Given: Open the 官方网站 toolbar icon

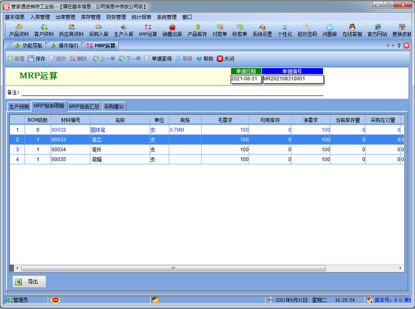Looking at the screenshot, I should pyautogui.click(x=377, y=30).
